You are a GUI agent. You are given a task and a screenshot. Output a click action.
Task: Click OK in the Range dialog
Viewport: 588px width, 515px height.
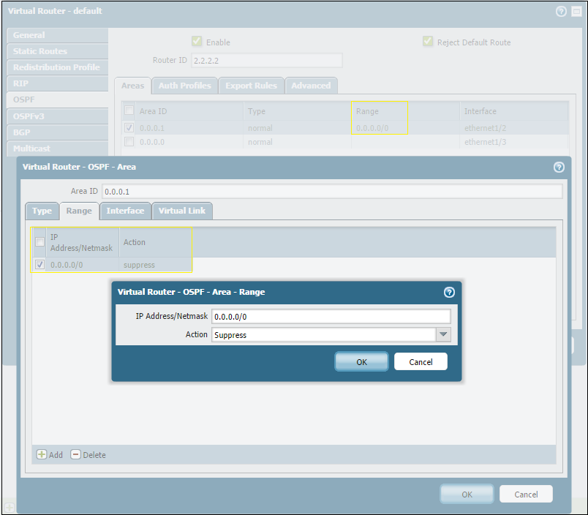[361, 361]
